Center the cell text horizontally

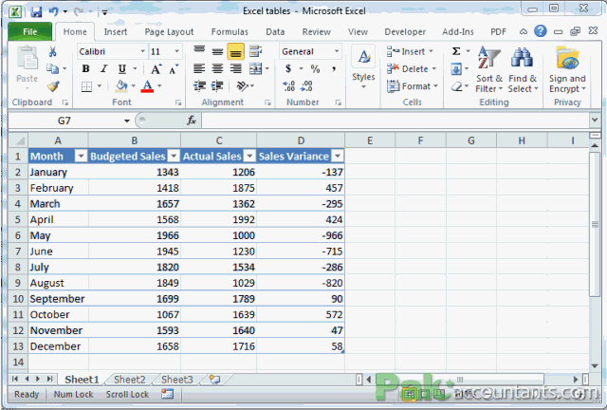tap(217, 68)
